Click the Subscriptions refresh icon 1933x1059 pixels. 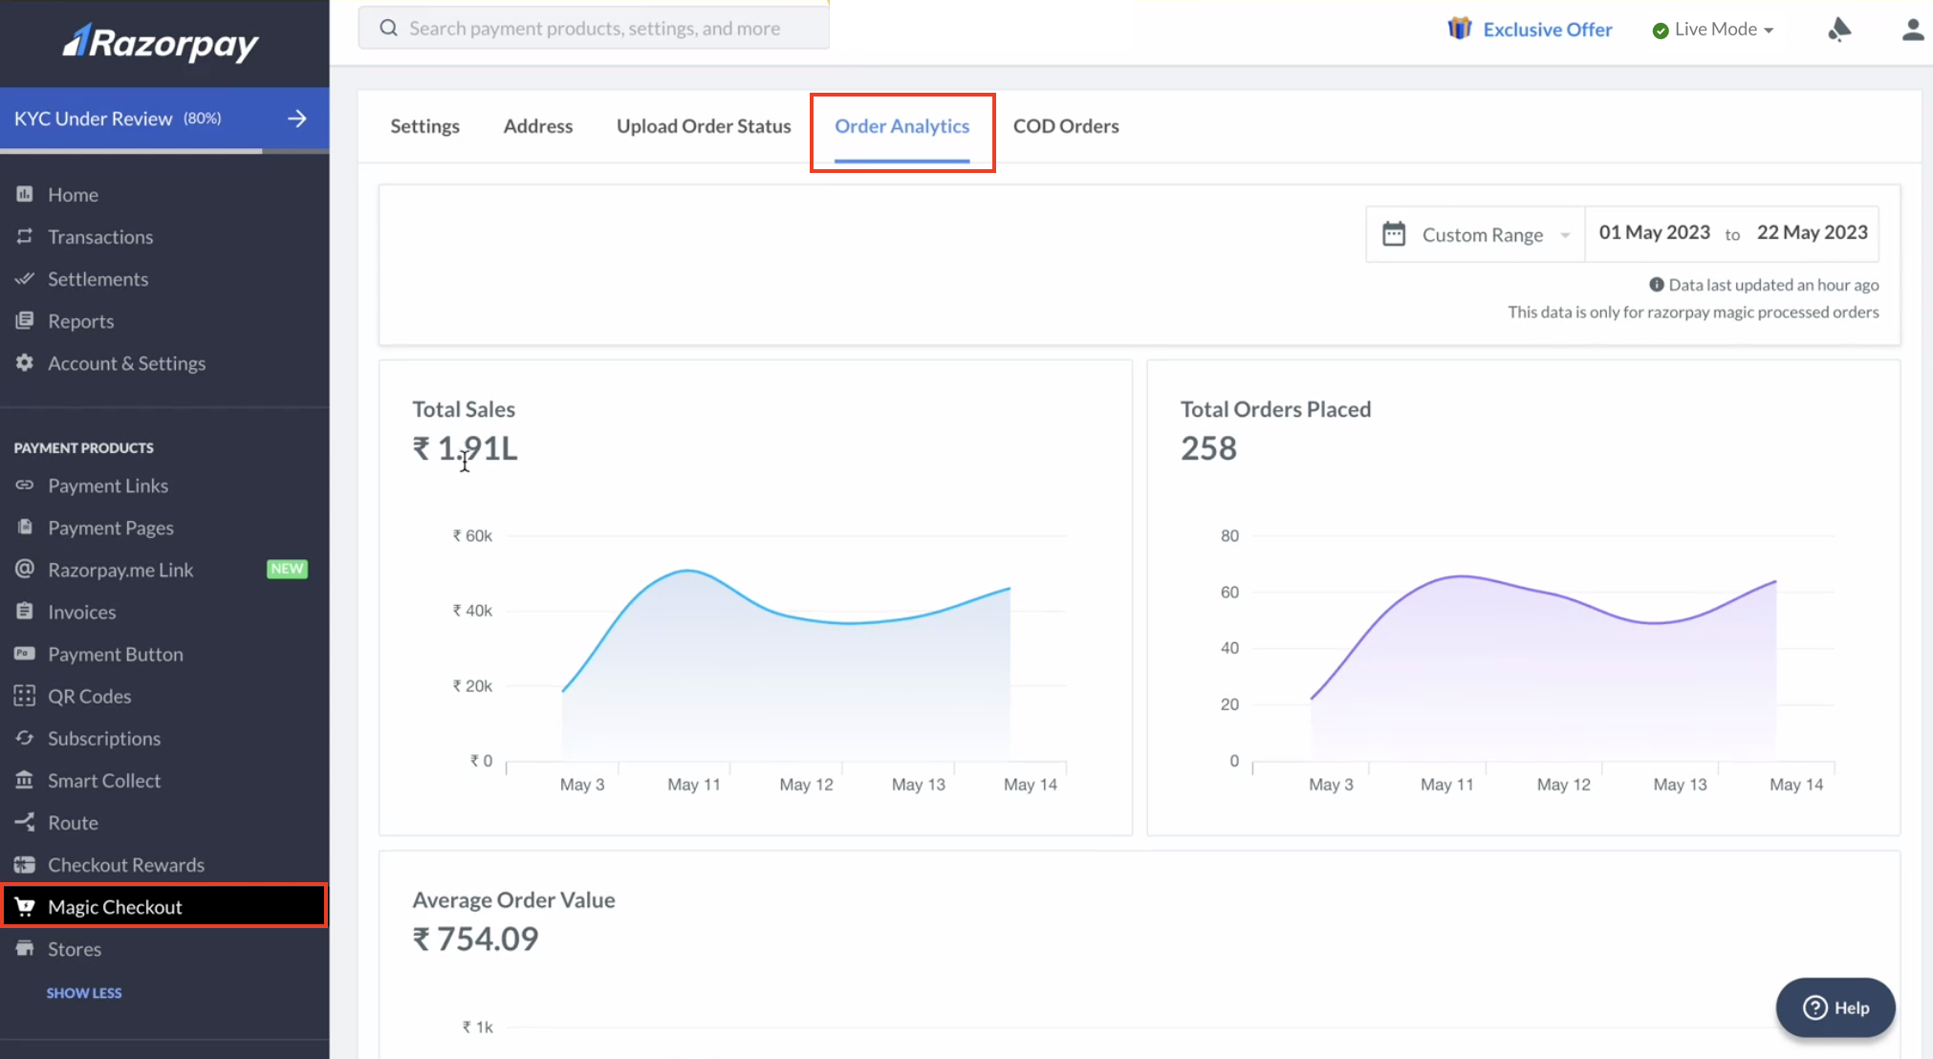(x=25, y=737)
